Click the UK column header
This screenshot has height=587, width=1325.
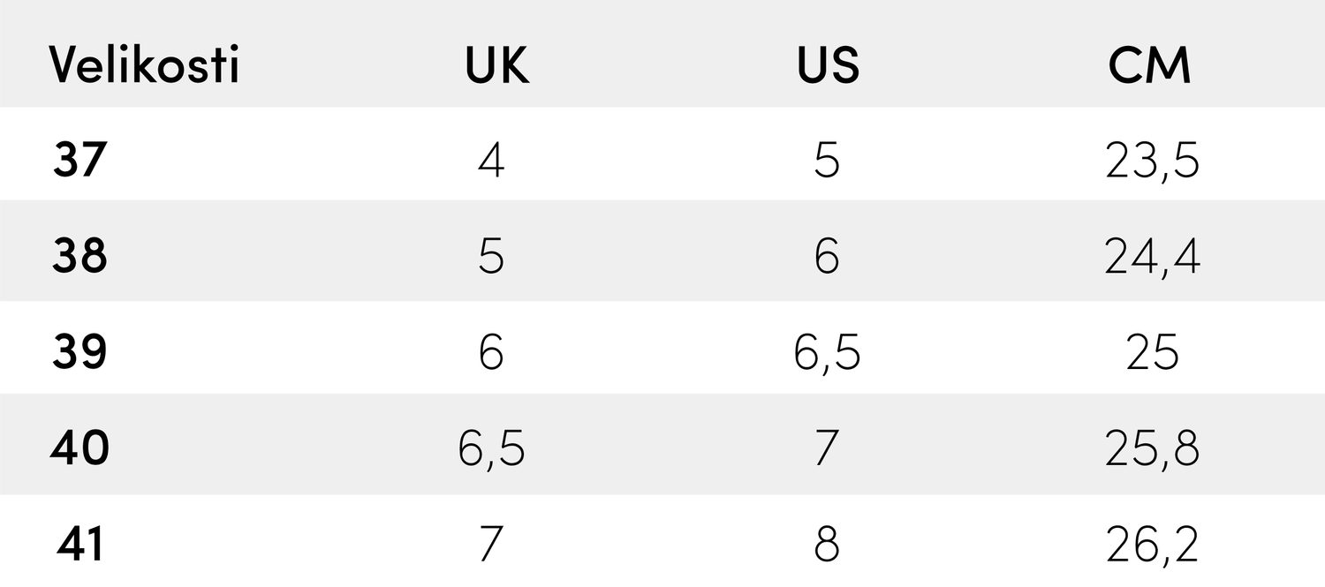(497, 65)
